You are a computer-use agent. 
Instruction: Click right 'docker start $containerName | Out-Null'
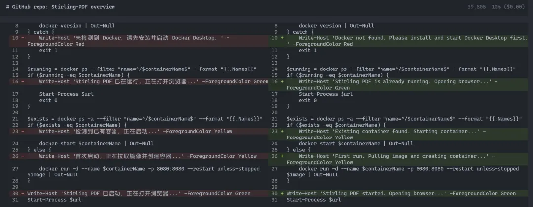[x=356, y=144]
